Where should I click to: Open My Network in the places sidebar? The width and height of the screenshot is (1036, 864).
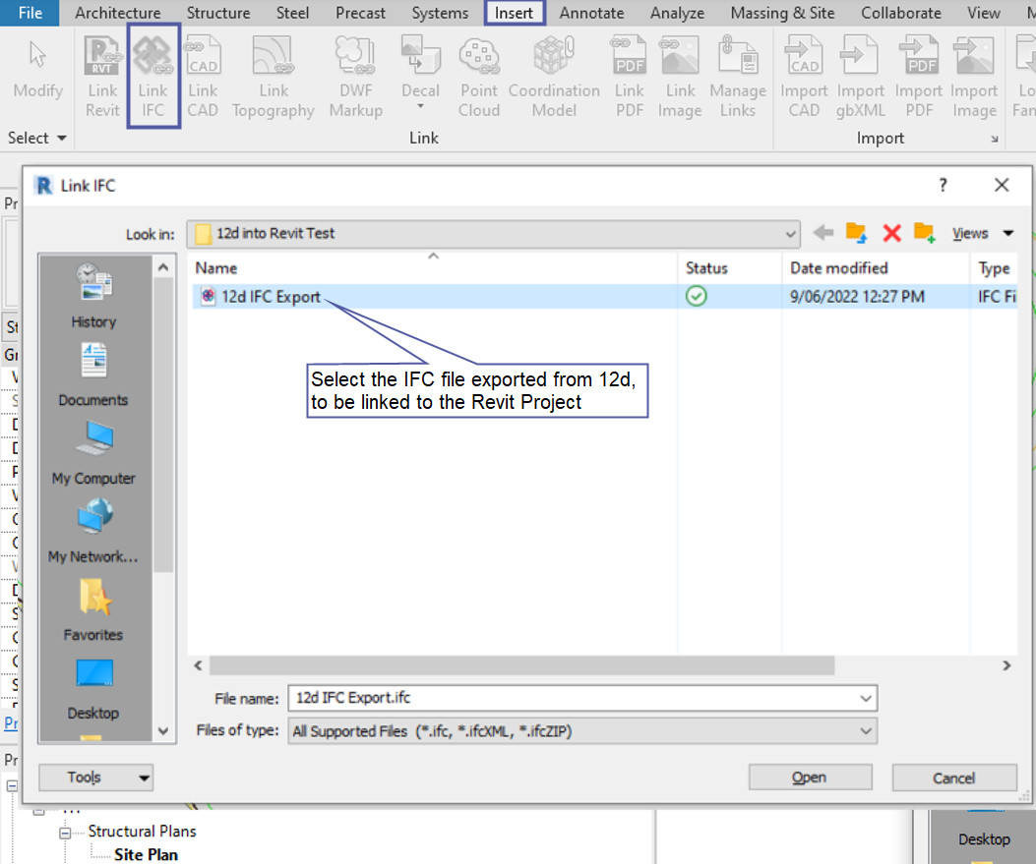(93, 531)
